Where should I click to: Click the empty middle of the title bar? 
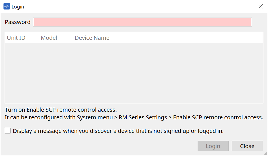136,6
